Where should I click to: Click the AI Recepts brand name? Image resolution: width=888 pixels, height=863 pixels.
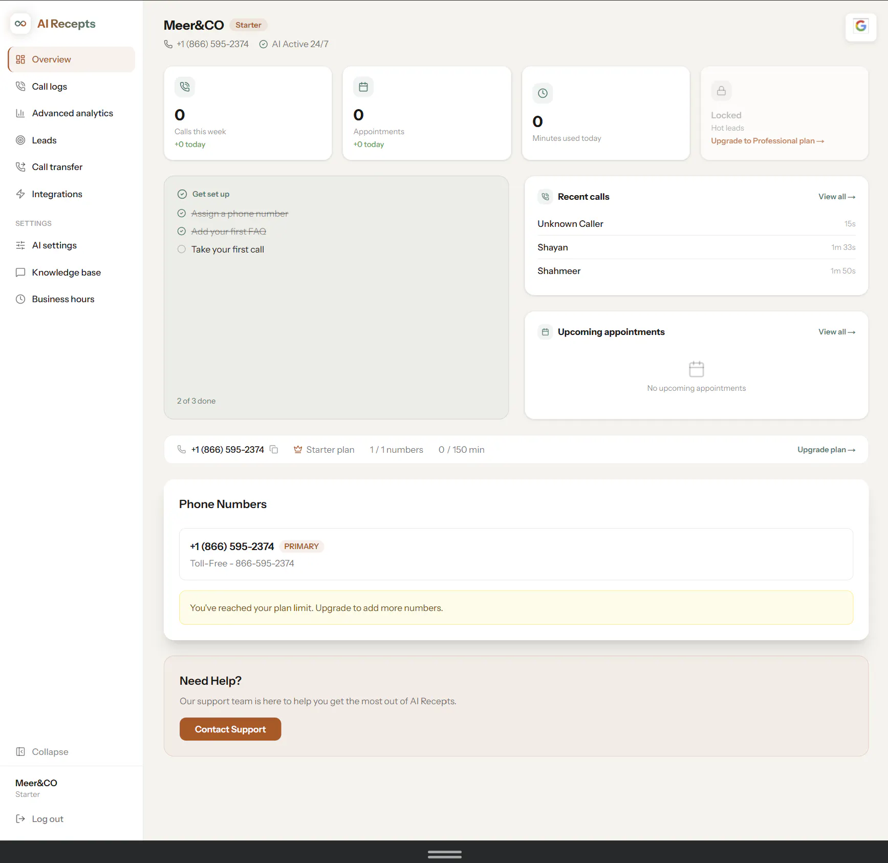pos(67,24)
